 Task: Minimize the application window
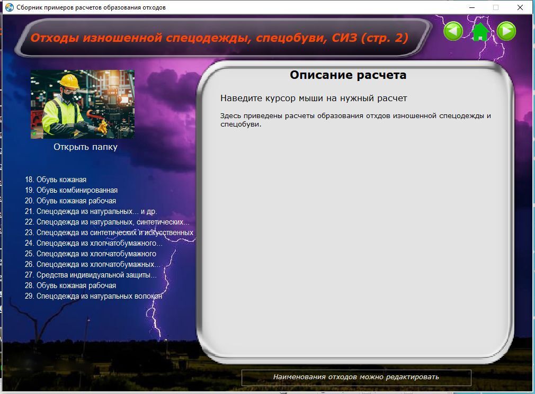coord(472,7)
